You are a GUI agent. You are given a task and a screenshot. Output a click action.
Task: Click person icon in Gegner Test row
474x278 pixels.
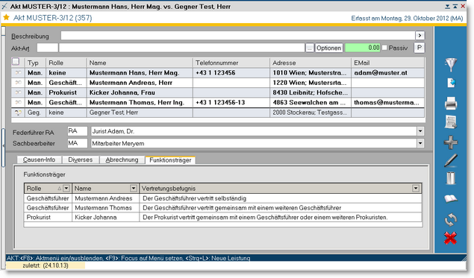click(18, 113)
